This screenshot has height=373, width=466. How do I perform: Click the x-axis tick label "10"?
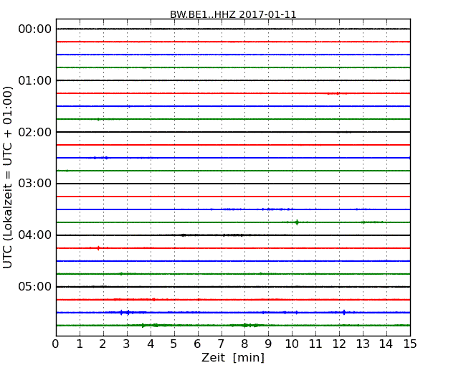click(292, 344)
